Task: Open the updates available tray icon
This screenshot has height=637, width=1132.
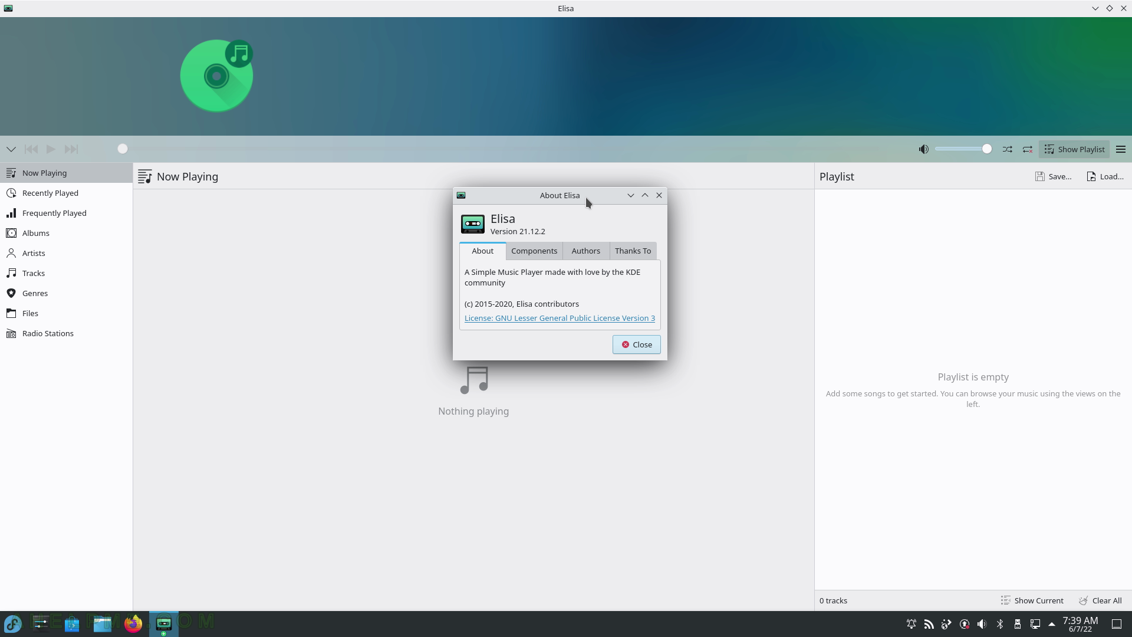Action: pos(965,624)
